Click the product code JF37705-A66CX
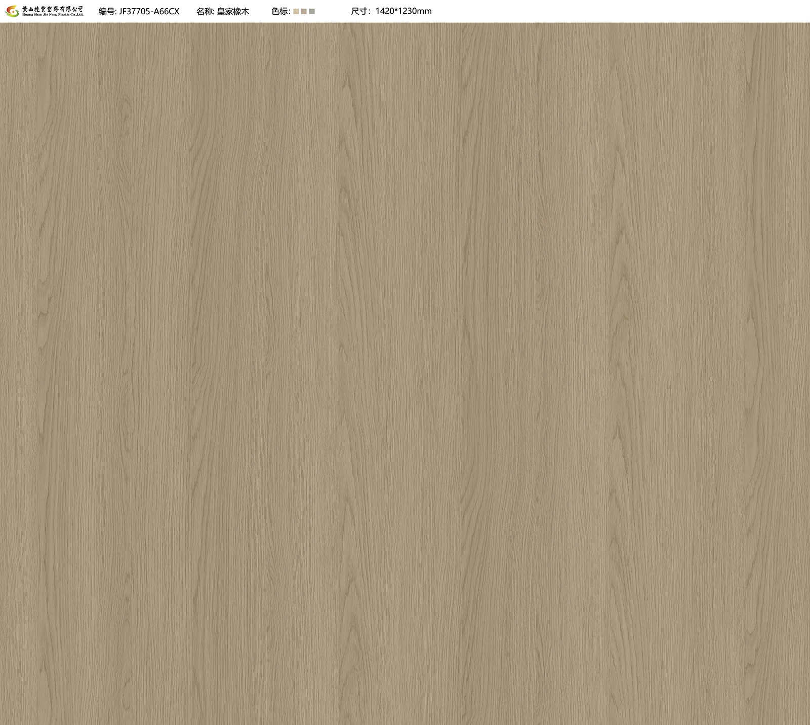The height and width of the screenshot is (725, 810). click(x=149, y=11)
